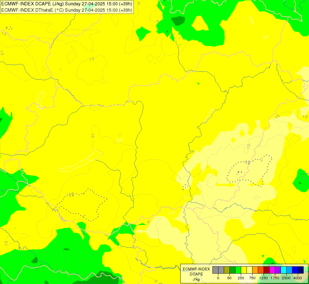Click the legend value 4000
The height and width of the screenshot is (284, 309).
298,278
